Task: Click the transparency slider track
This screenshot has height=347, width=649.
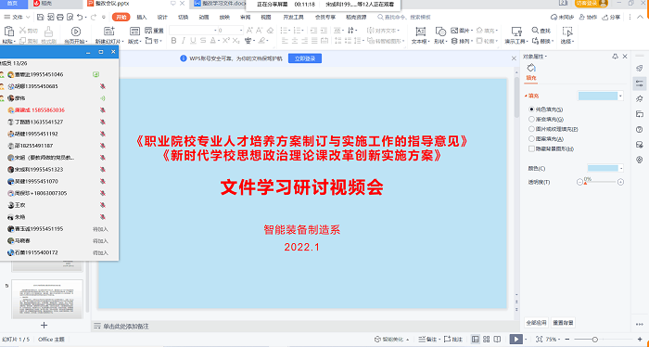Action: (600, 182)
